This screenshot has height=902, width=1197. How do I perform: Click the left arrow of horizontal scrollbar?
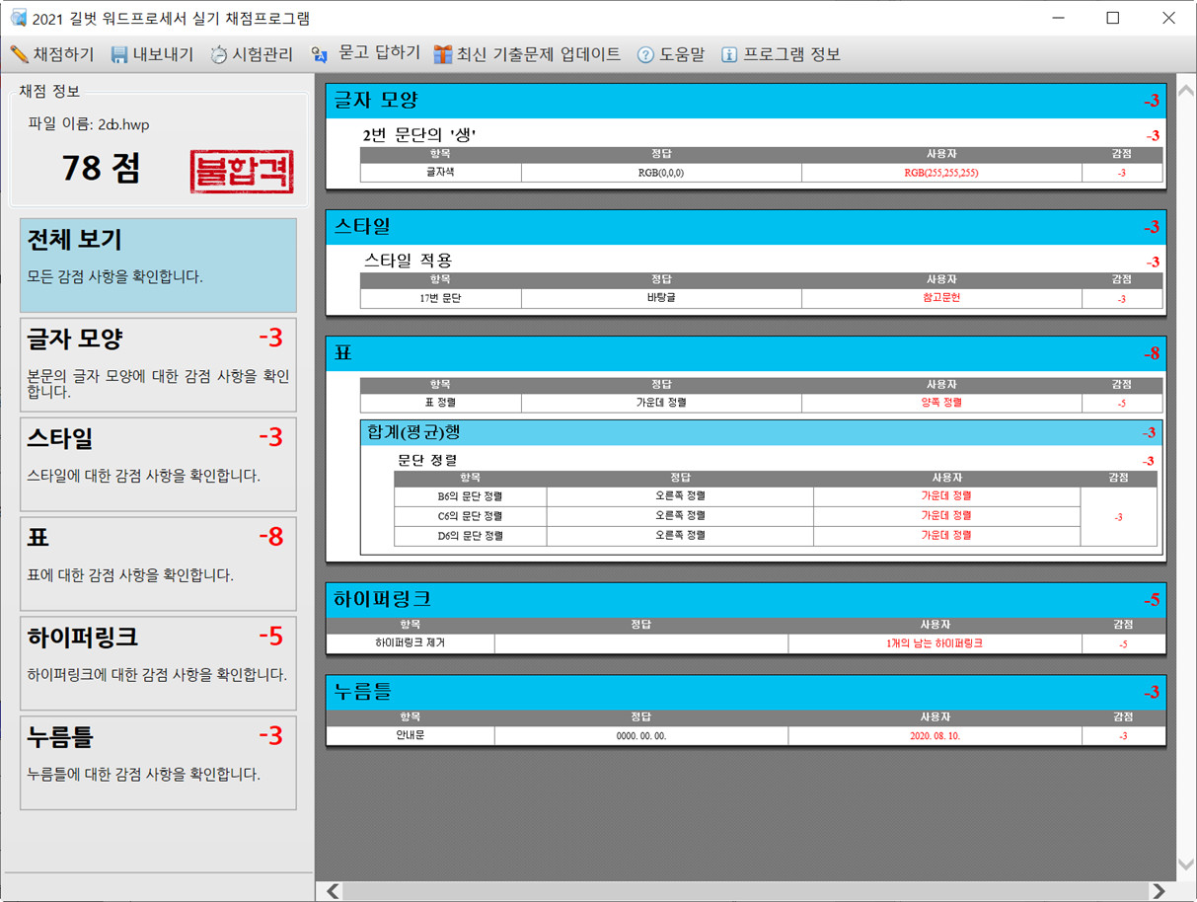pyautogui.click(x=334, y=891)
